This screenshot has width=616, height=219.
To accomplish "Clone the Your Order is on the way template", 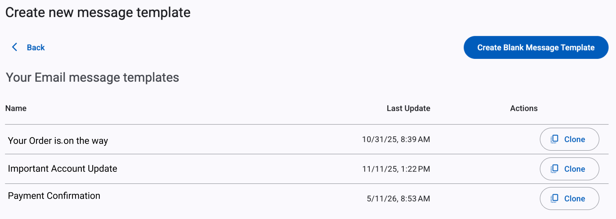I will [x=569, y=139].
